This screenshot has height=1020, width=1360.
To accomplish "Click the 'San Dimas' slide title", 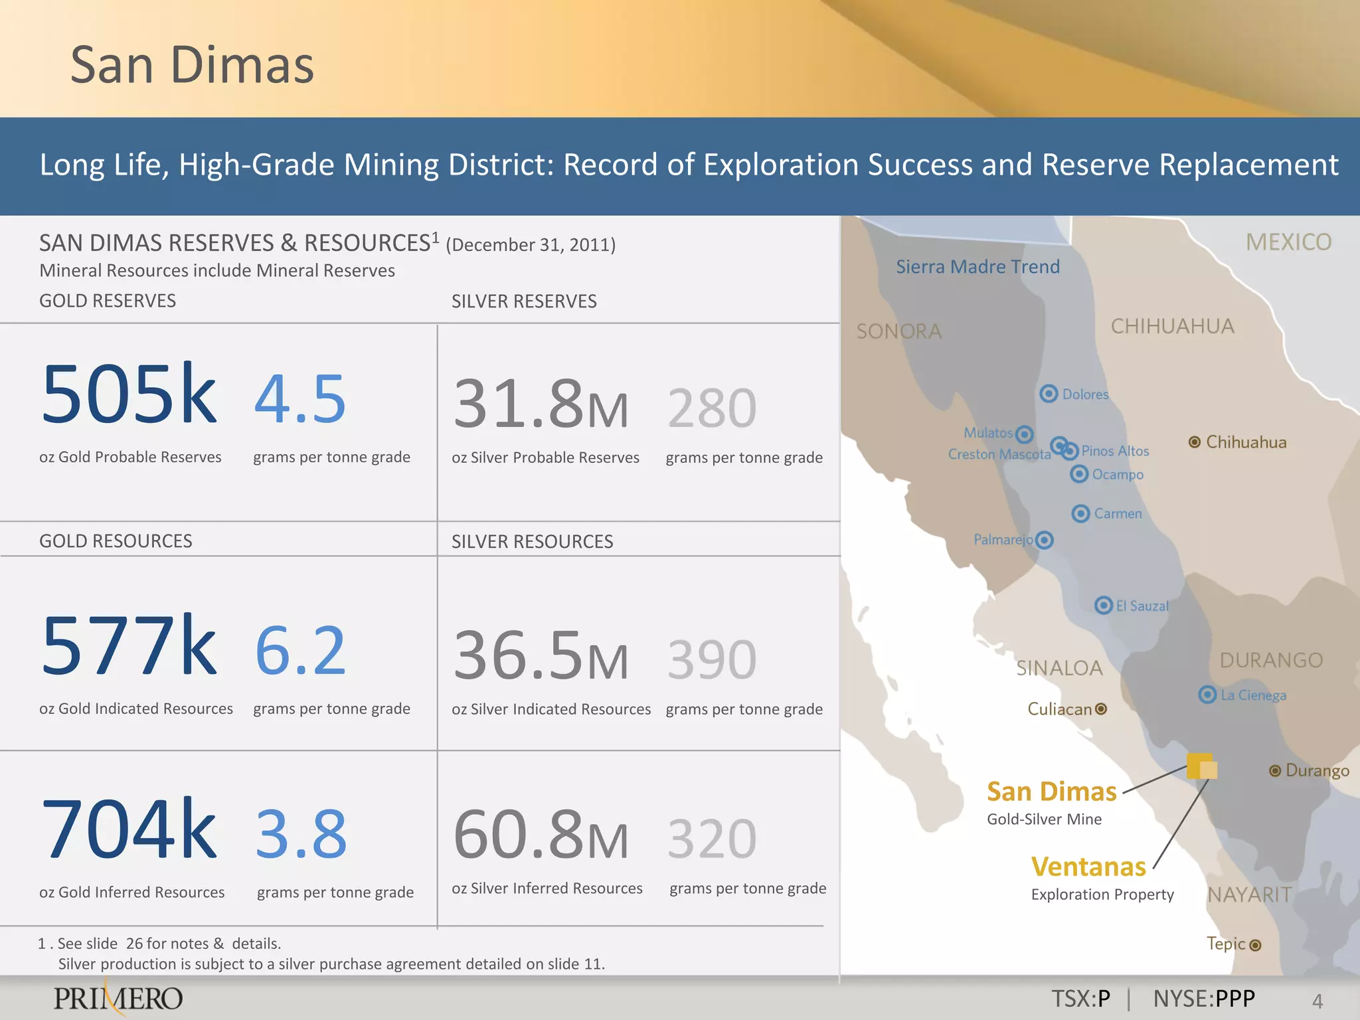I will (x=192, y=65).
